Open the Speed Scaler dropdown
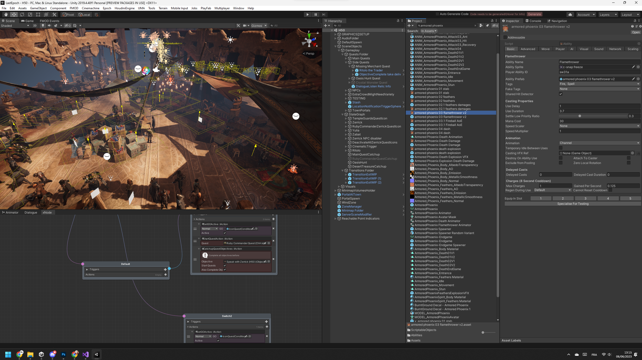Viewport: 642px width, 360px height. pos(600,126)
